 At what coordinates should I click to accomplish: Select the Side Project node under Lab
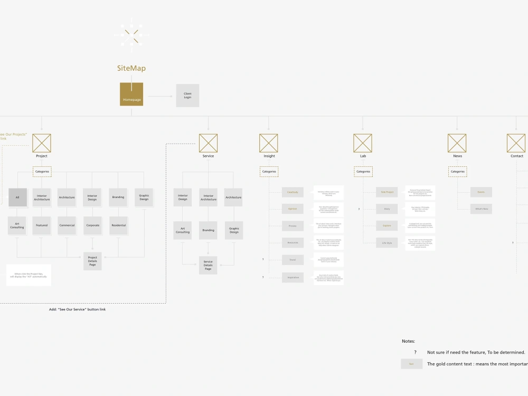coord(387,192)
